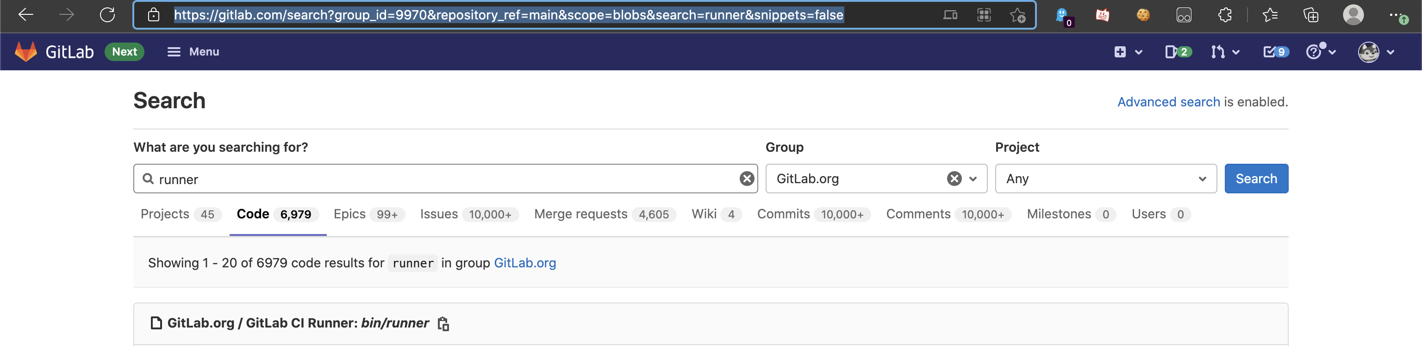The height and width of the screenshot is (346, 1422).
Task: Switch to the Users tab
Action: (1161, 214)
